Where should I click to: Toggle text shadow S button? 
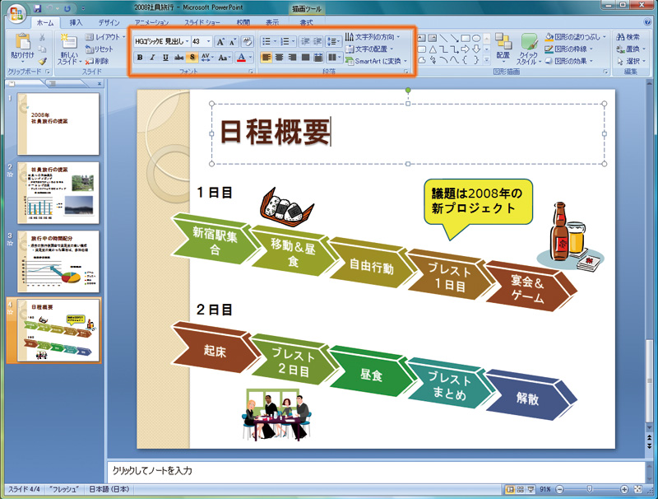[192, 57]
